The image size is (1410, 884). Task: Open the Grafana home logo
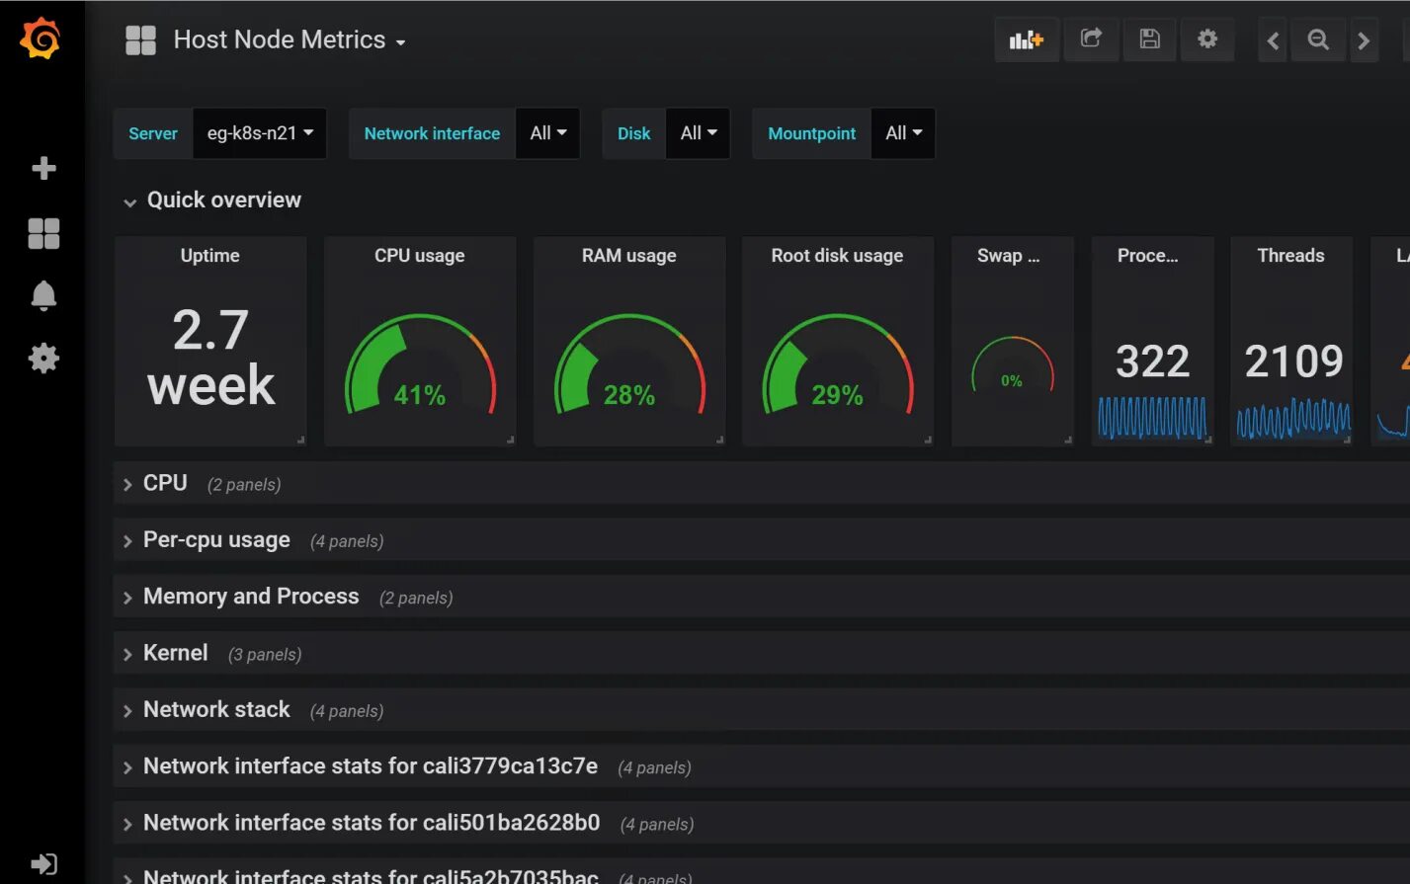pos(41,39)
